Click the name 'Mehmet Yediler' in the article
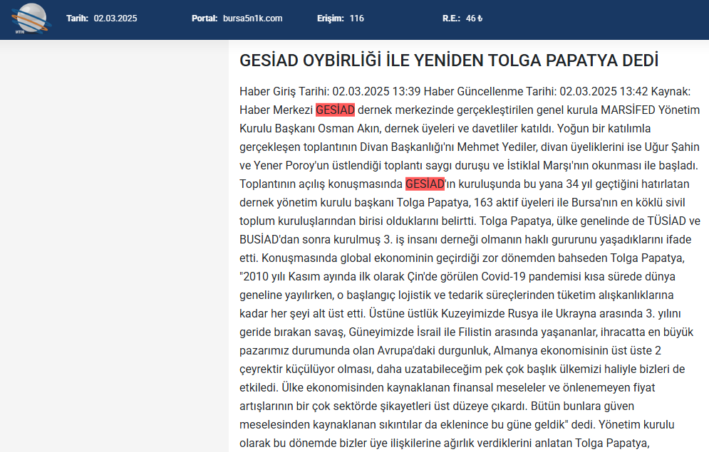Image resolution: width=709 pixels, height=452 pixels. pyautogui.click(x=497, y=147)
